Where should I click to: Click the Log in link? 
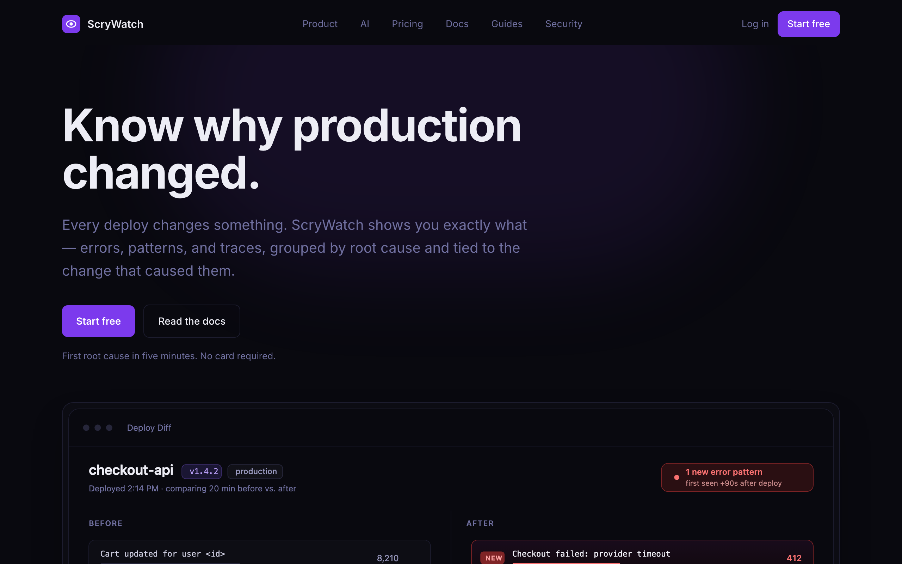click(x=755, y=24)
